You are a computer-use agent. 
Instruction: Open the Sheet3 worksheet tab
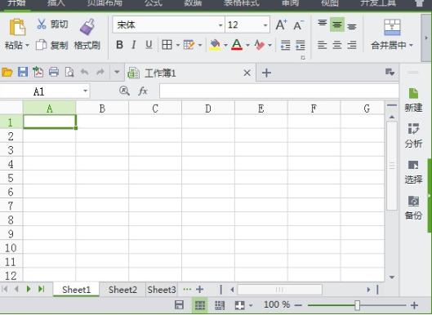click(x=162, y=290)
